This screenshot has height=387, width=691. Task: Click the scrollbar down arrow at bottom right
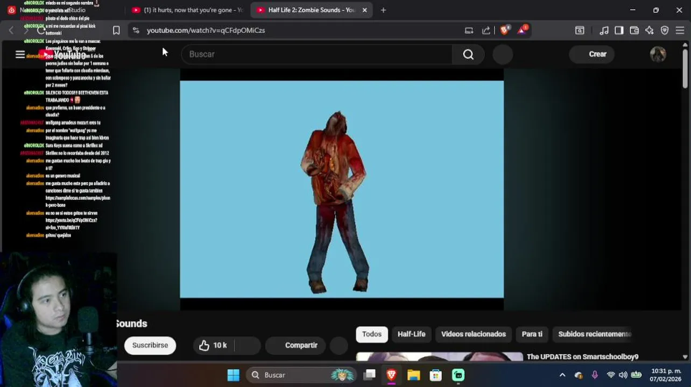coord(685,356)
